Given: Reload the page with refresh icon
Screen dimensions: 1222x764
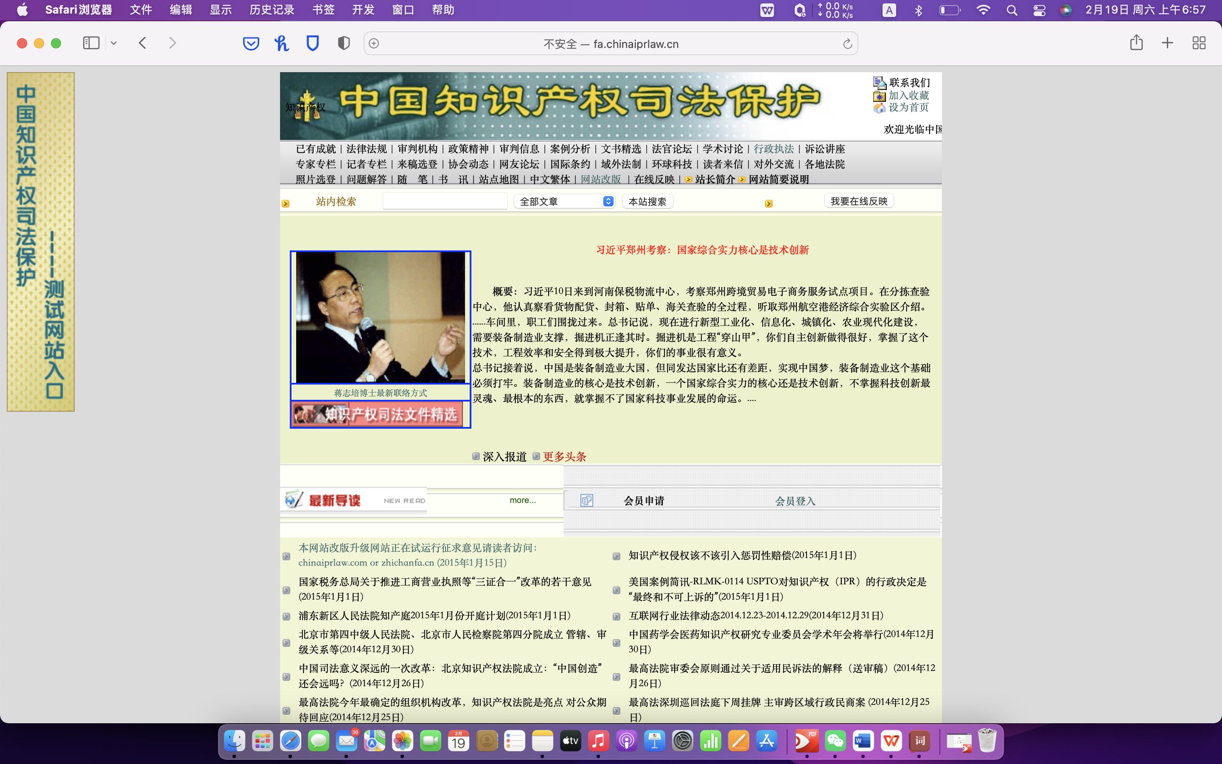Looking at the screenshot, I should point(847,44).
